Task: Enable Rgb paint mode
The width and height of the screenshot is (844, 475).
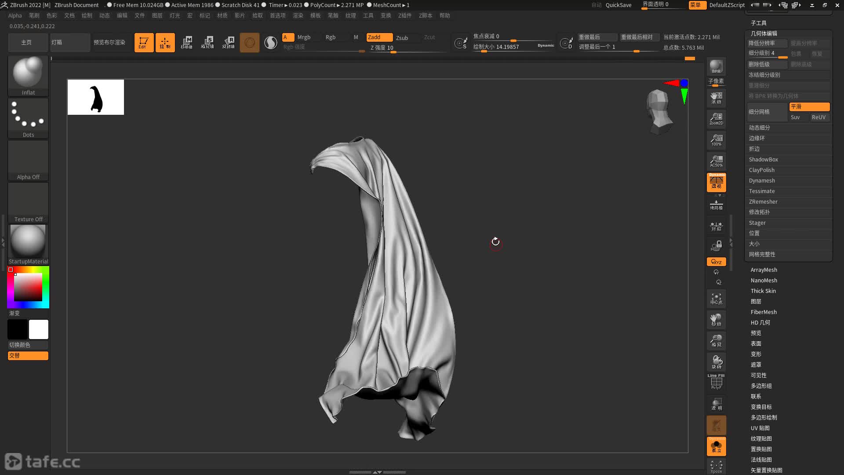Action: (331, 37)
